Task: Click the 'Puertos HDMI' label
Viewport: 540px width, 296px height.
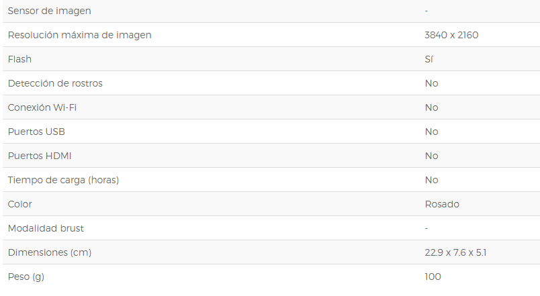Action: click(x=40, y=156)
